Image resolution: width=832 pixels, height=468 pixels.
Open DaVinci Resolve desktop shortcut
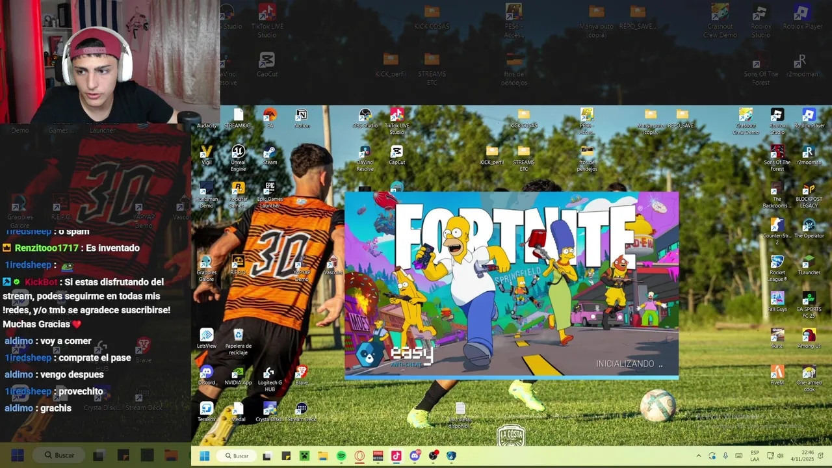(x=365, y=158)
